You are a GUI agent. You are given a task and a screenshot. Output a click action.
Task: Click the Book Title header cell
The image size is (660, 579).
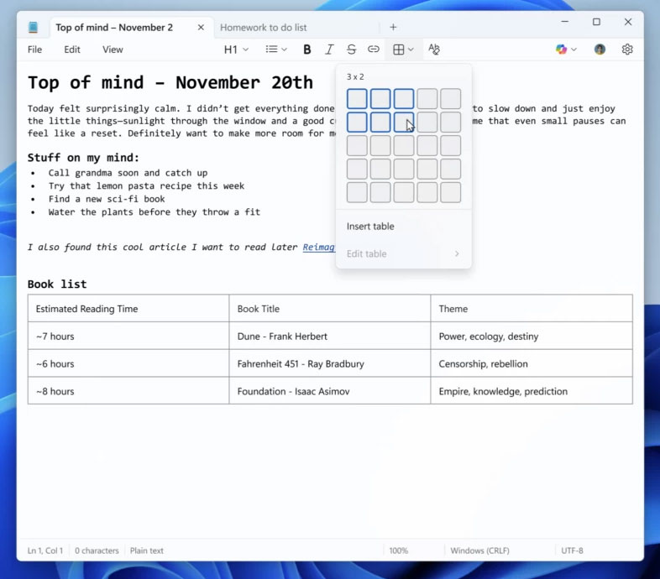[x=329, y=309]
